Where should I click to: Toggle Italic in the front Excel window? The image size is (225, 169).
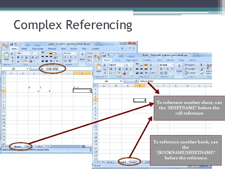[x=115, y=69]
